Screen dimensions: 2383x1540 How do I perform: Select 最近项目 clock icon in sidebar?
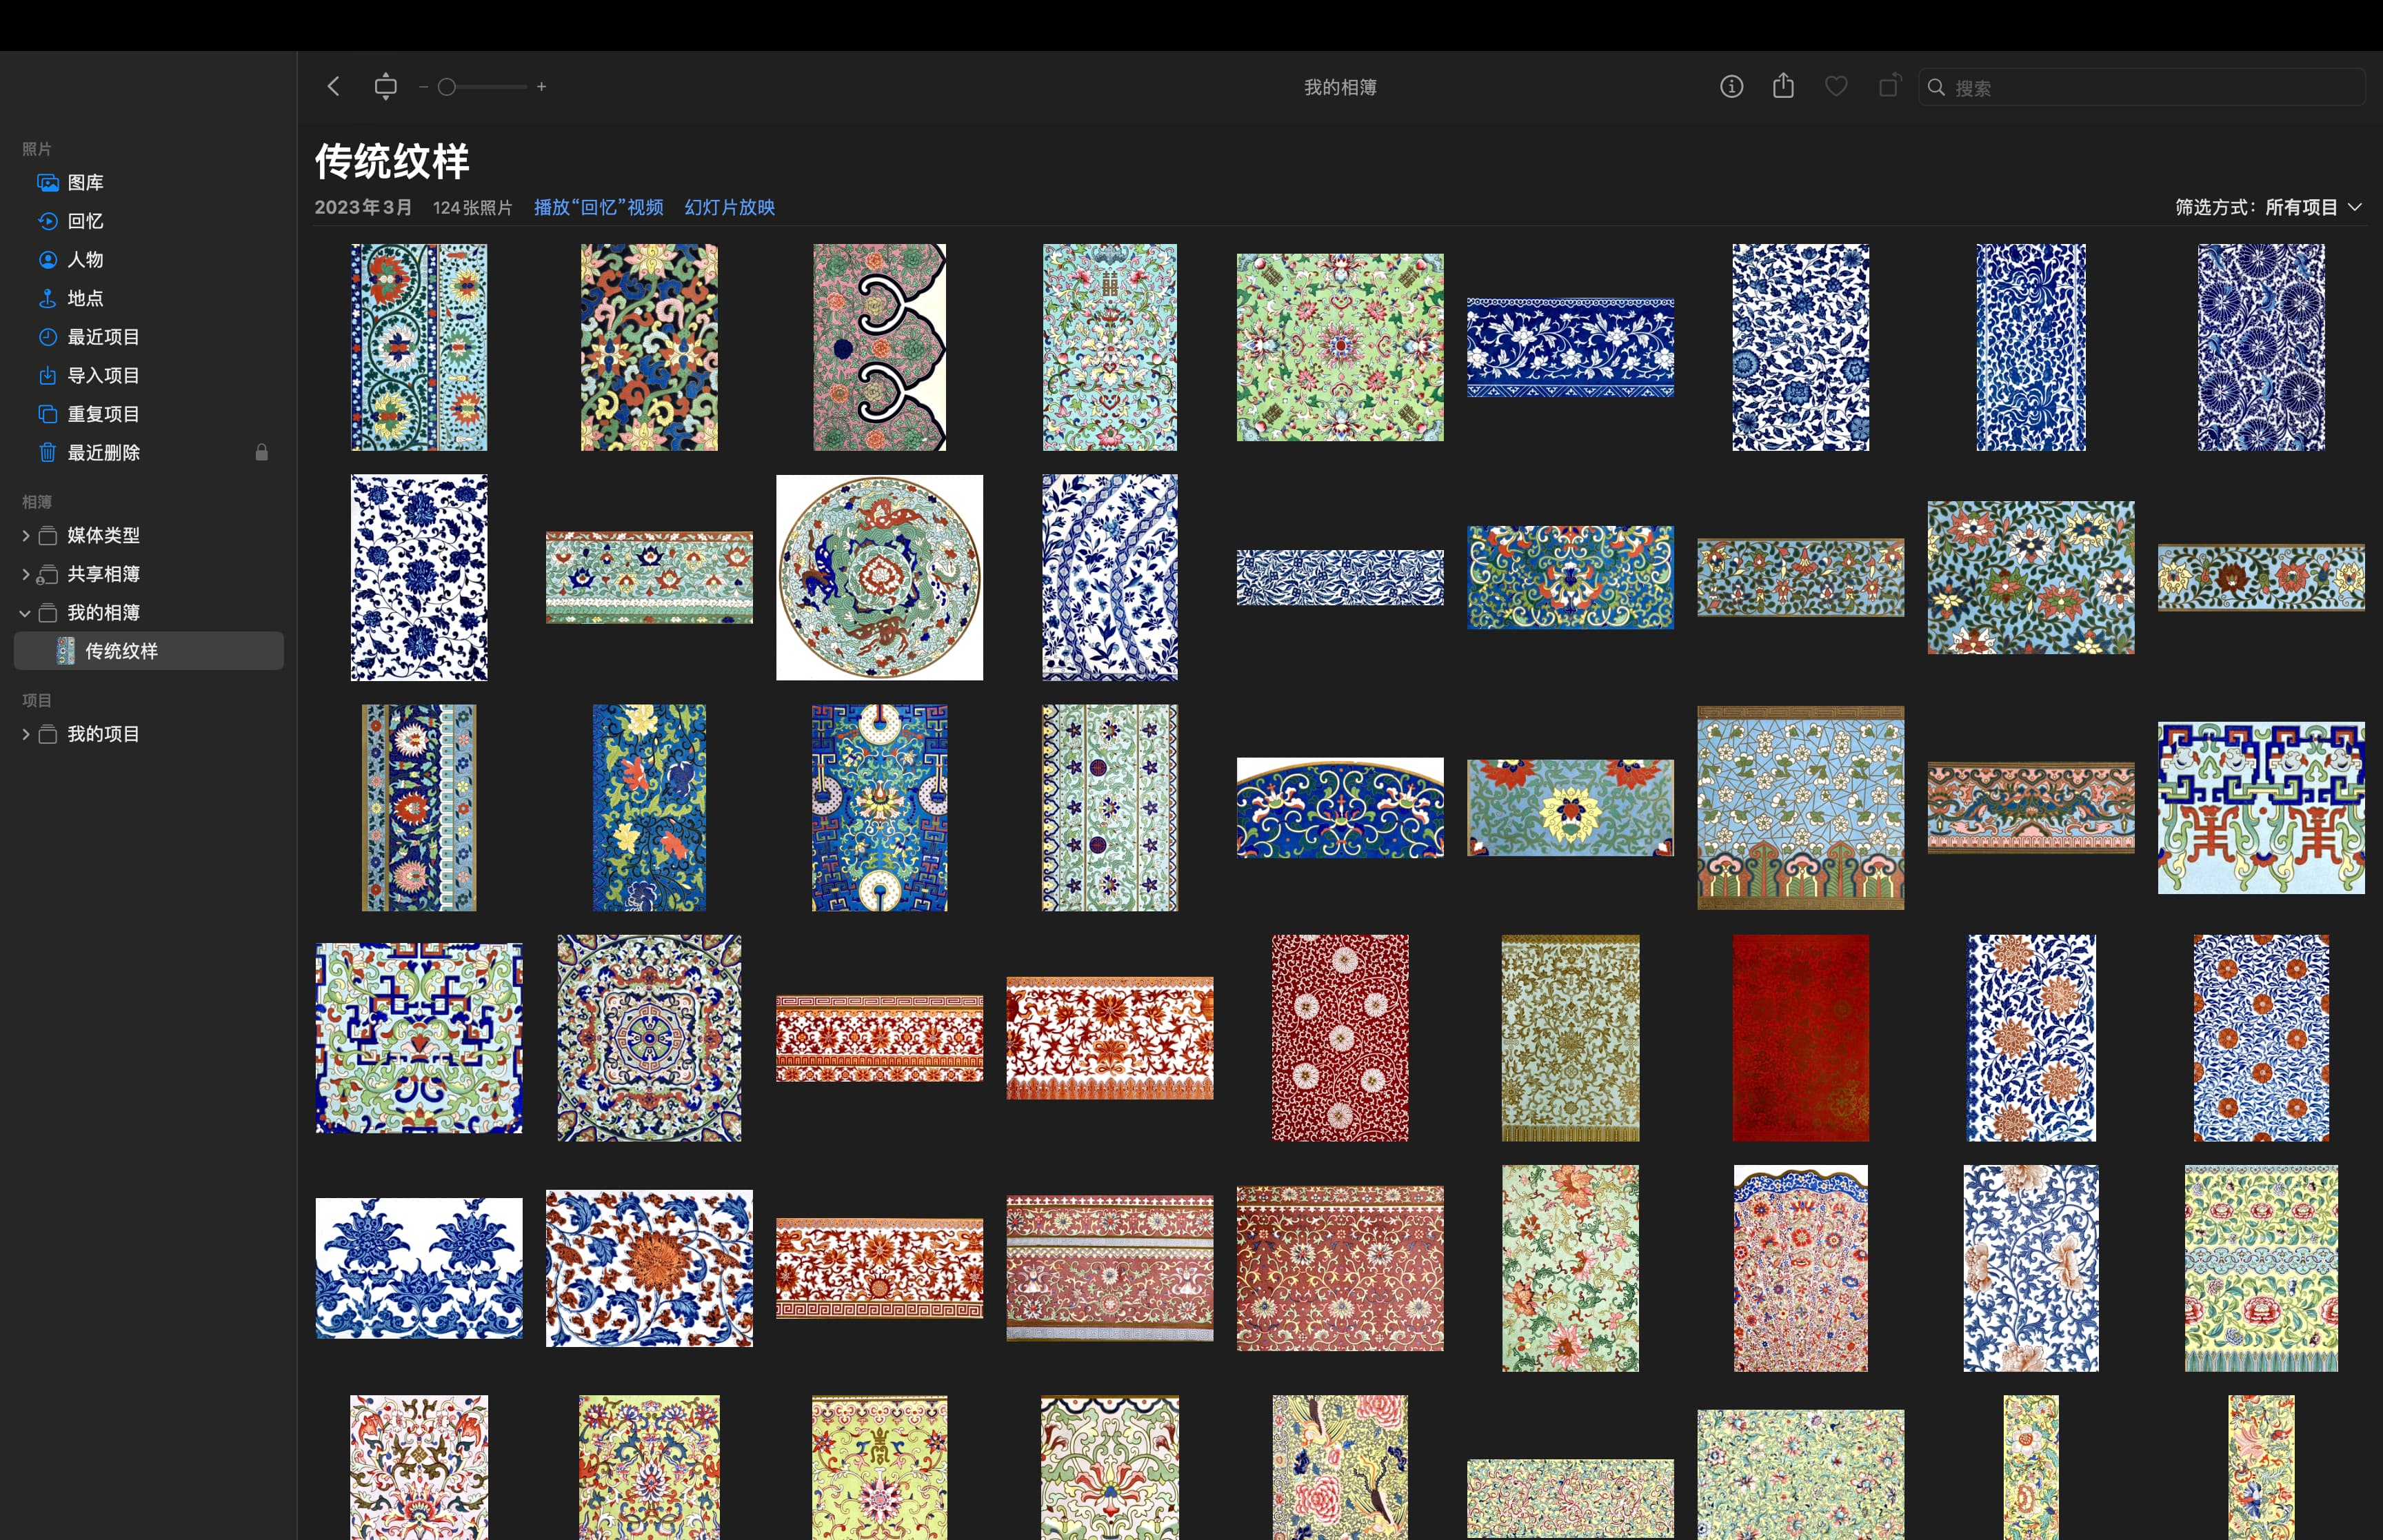(x=47, y=337)
